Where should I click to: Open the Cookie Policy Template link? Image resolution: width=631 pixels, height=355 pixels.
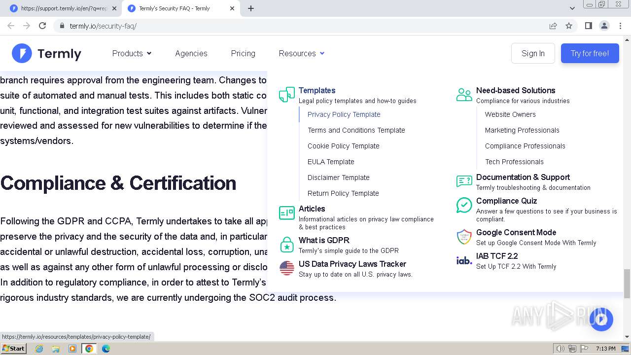tap(344, 146)
